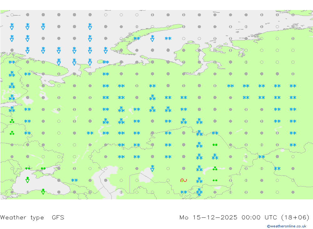Click the snow shower symbol over Novaya Zemlya
Image resolution: width=313 pixels, height=229 pixels.
coord(152,38)
